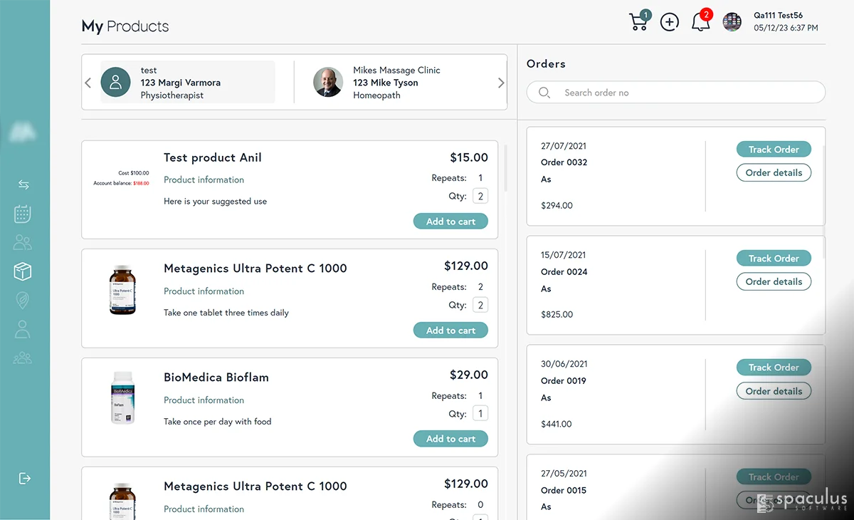Open the Qa111 Test56 profile avatar
Image resolution: width=854 pixels, height=520 pixels.
732,22
